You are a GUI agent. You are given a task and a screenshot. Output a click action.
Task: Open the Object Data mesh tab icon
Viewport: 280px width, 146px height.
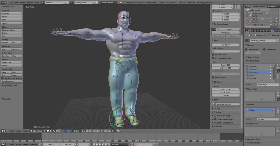coord(273,31)
